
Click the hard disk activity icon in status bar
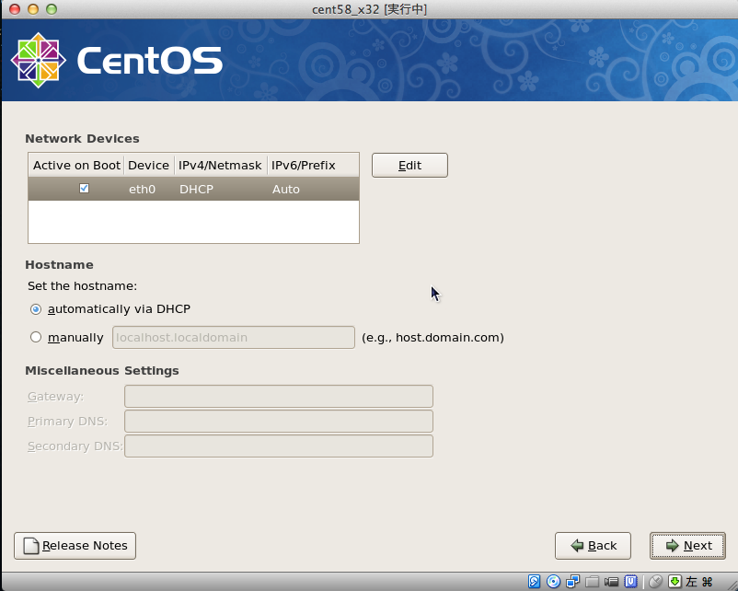(534, 582)
